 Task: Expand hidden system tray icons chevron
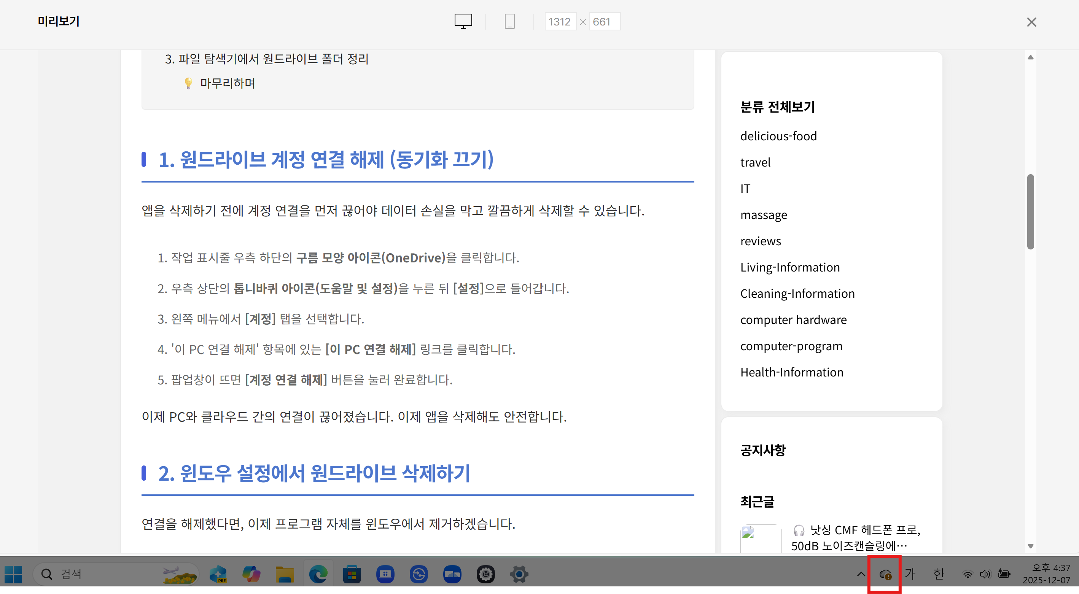coord(861,574)
